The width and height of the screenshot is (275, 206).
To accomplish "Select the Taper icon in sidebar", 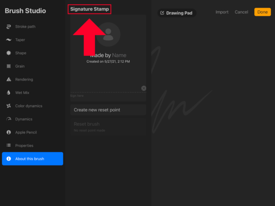I will click(9, 40).
